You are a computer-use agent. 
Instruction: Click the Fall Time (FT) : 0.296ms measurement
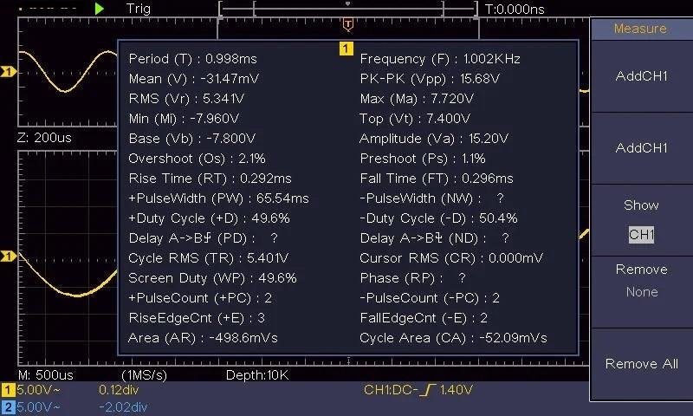tap(437, 179)
